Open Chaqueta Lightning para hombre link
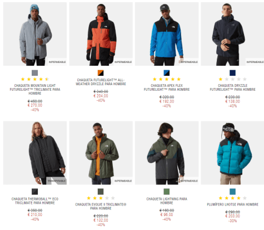This screenshot has height=230, width=264. pyautogui.click(x=167, y=201)
